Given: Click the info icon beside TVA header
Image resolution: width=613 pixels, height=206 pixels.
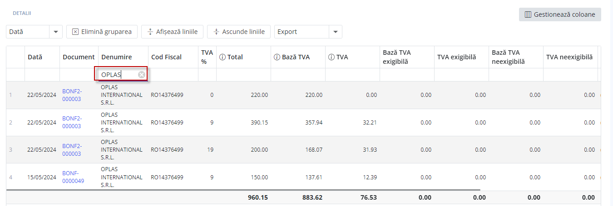Looking at the screenshot, I should point(331,57).
